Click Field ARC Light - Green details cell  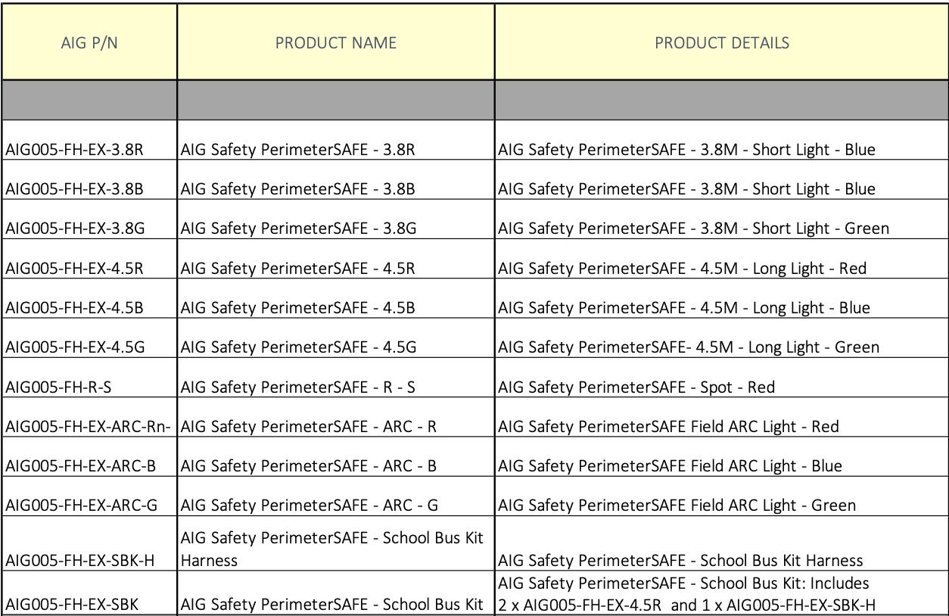[677, 505]
